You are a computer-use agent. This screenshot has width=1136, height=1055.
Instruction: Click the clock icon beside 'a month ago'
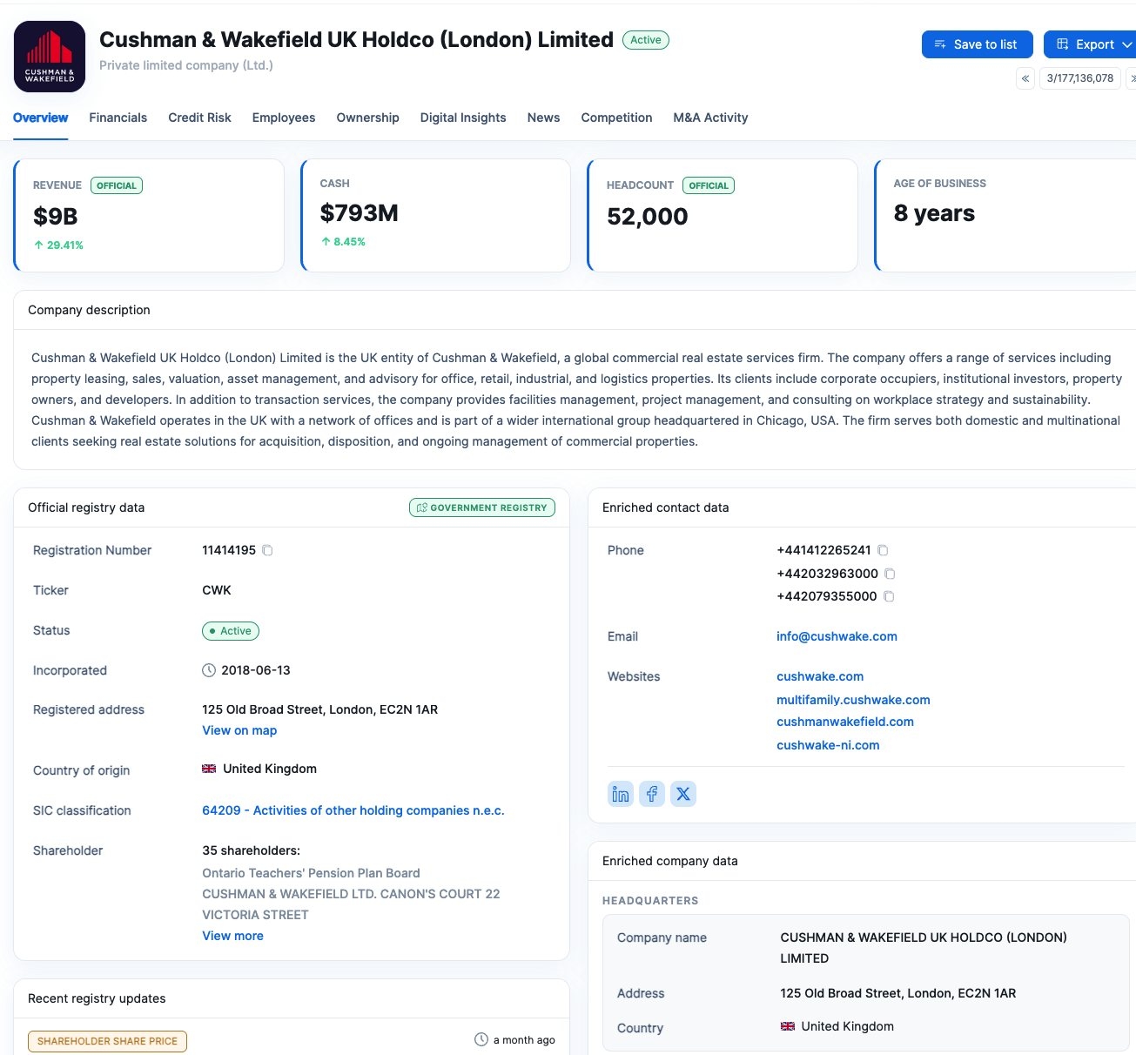(481, 1039)
